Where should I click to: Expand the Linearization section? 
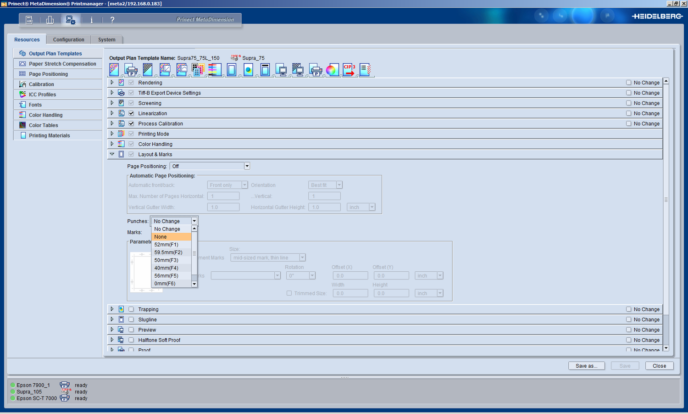click(x=112, y=113)
